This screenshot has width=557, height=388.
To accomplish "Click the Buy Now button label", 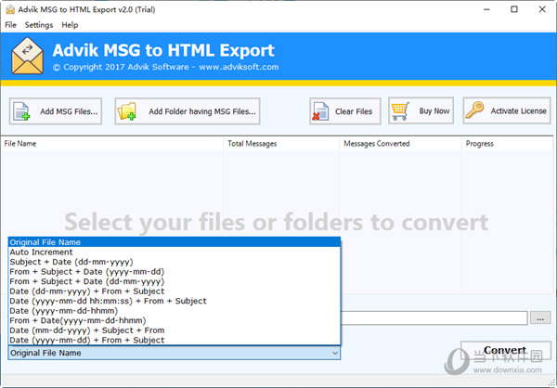I will (434, 110).
